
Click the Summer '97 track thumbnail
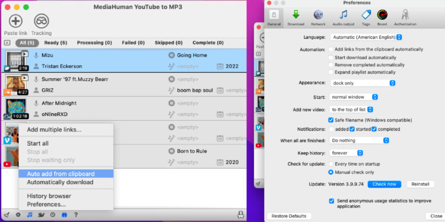point(16,85)
